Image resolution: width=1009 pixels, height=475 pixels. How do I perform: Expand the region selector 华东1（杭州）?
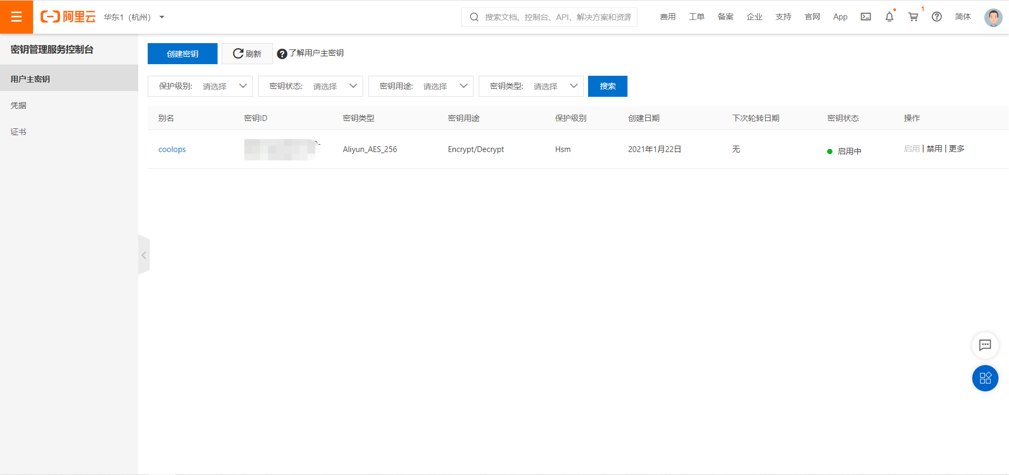coord(134,17)
